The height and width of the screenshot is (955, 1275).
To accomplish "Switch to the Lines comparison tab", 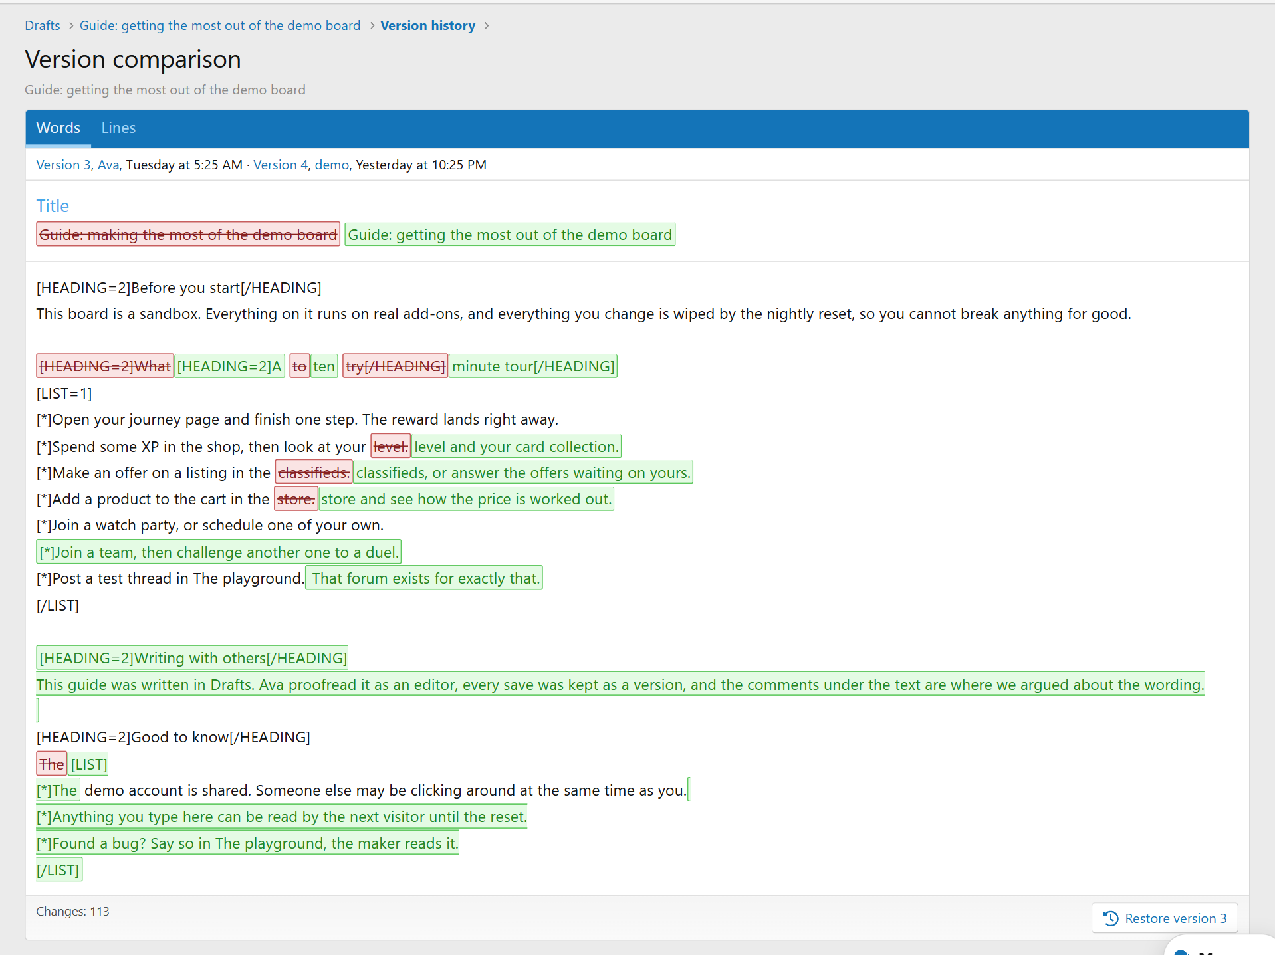I will pos(118,128).
